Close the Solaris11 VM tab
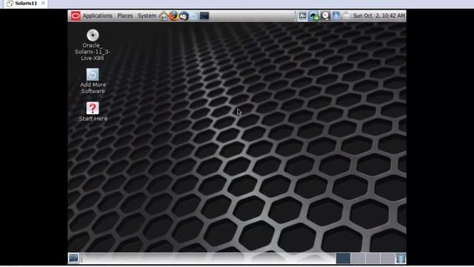 pyautogui.click(x=43, y=3)
